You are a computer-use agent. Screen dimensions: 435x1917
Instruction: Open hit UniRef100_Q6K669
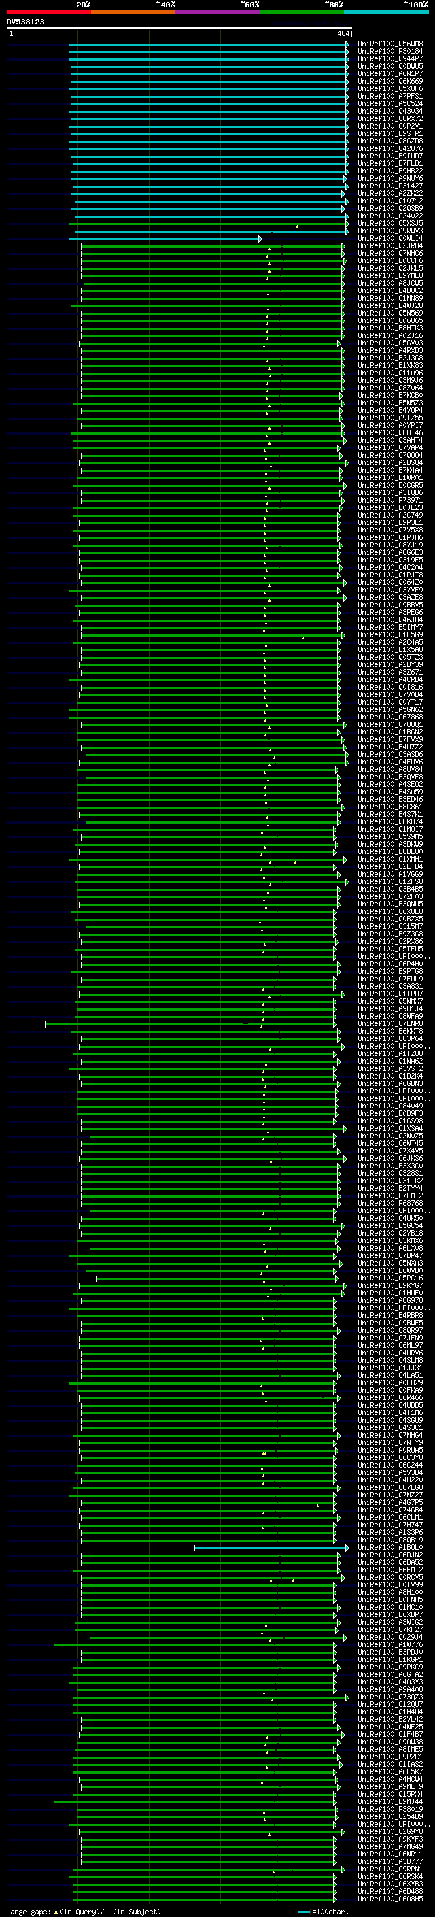click(x=390, y=81)
